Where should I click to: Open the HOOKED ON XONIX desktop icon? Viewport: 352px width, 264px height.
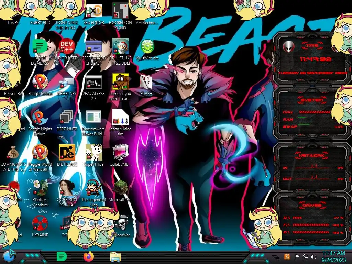120,11
